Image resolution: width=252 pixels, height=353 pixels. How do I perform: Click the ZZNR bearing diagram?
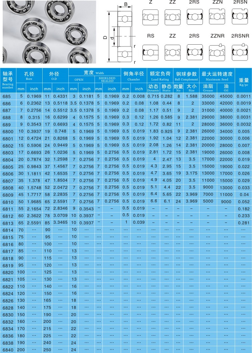point(217,52)
